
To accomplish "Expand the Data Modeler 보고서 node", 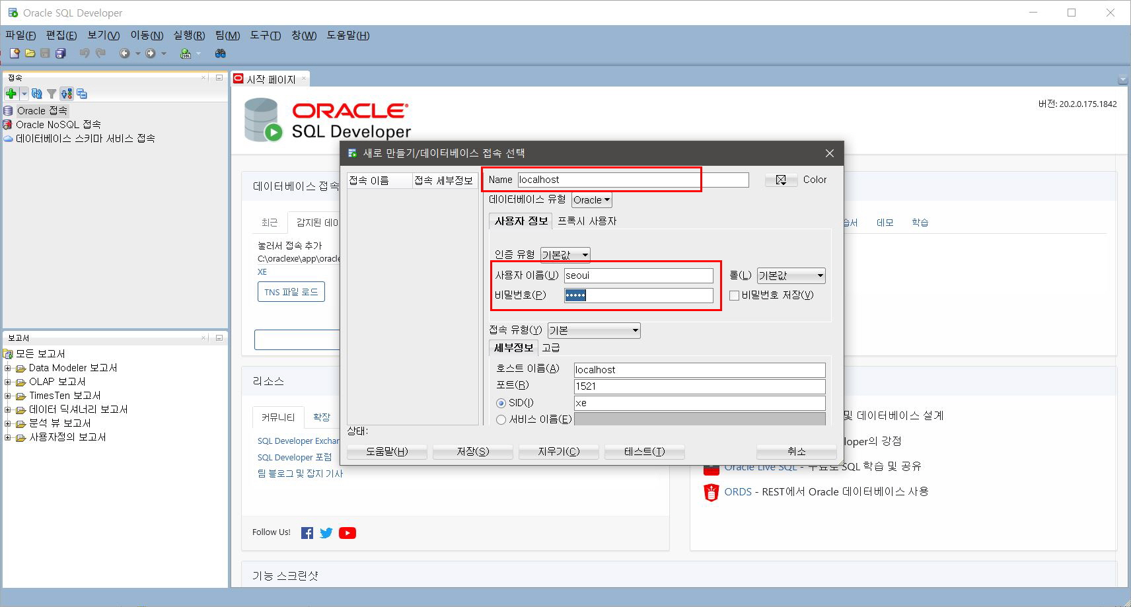I will tap(8, 369).
